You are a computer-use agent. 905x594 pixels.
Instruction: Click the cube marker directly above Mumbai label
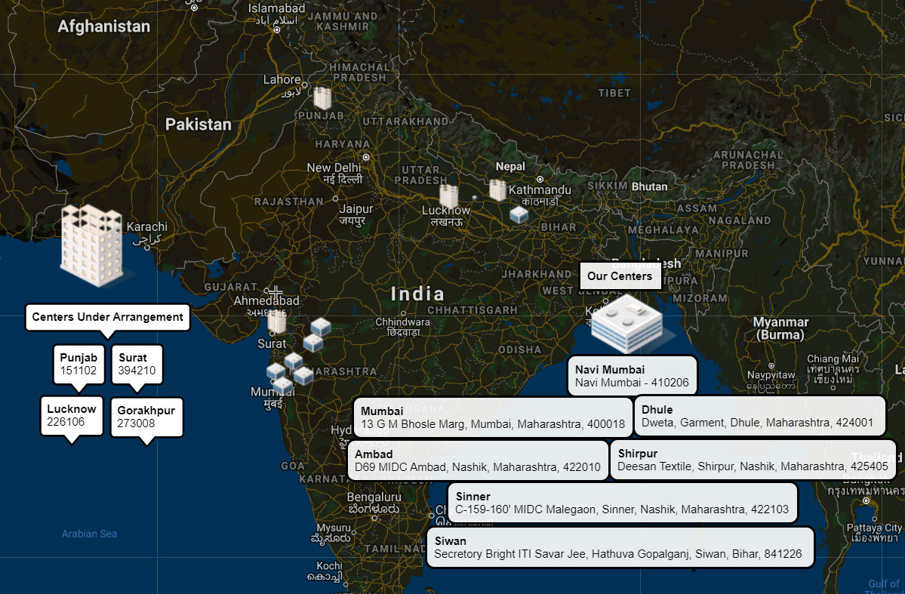282,385
